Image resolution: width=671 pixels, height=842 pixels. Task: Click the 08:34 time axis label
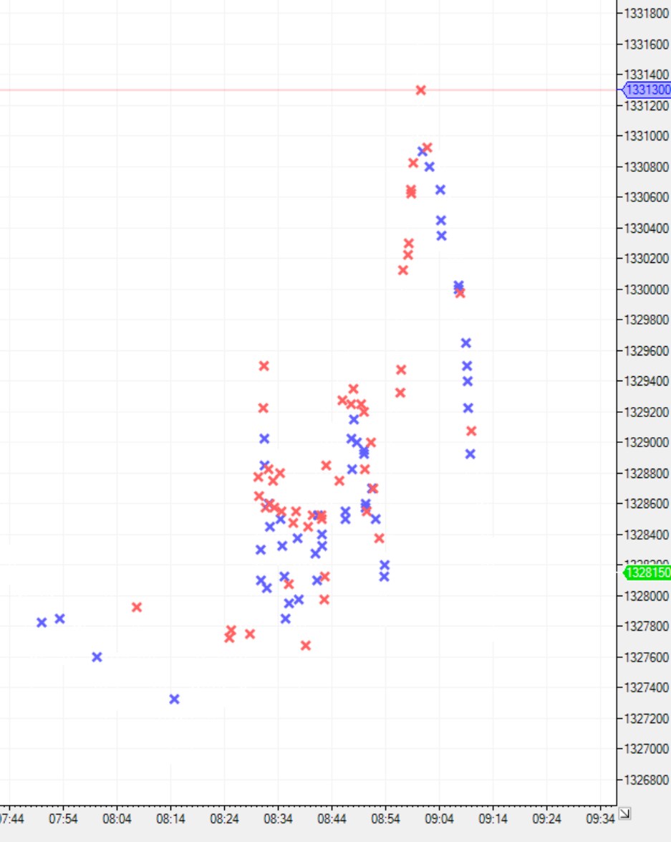tap(278, 820)
